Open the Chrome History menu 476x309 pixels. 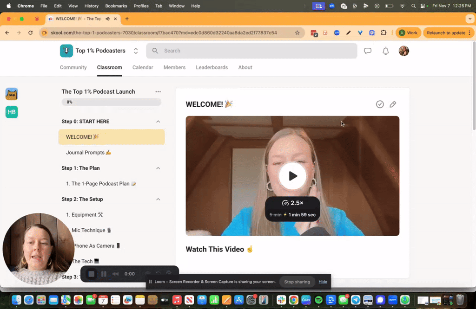pyautogui.click(x=92, y=6)
